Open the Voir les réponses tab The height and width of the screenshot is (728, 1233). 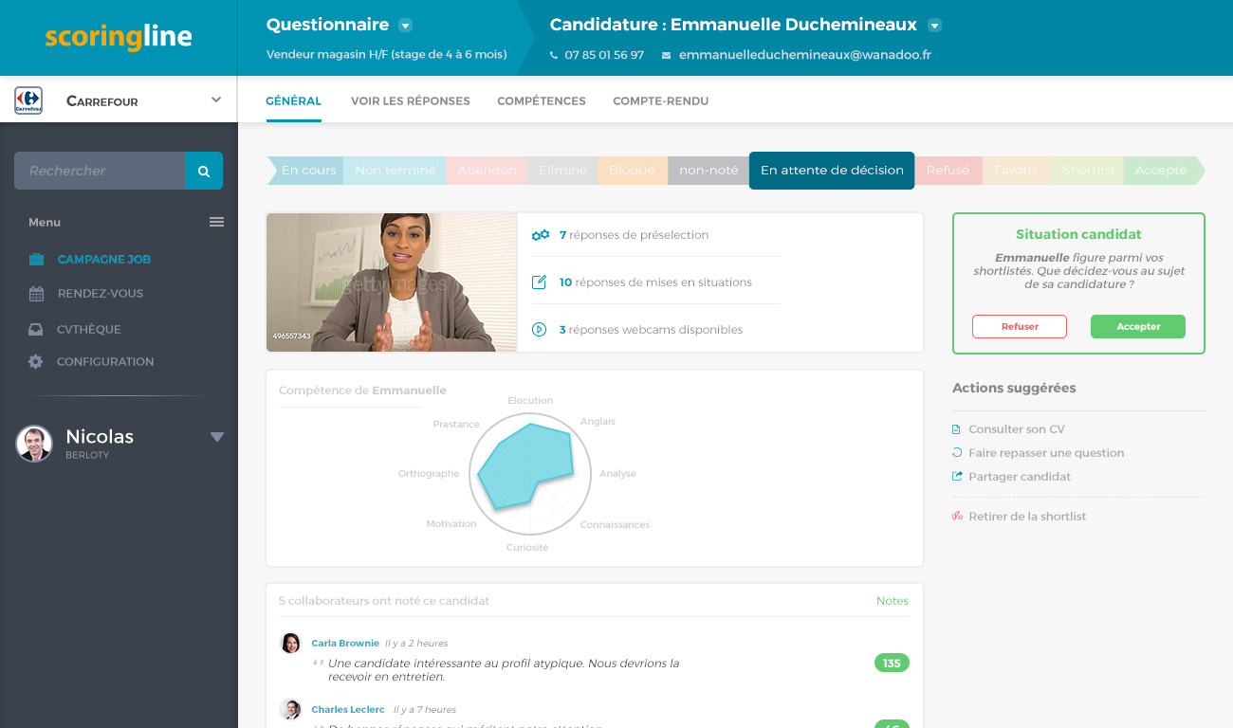click(411, 100)
